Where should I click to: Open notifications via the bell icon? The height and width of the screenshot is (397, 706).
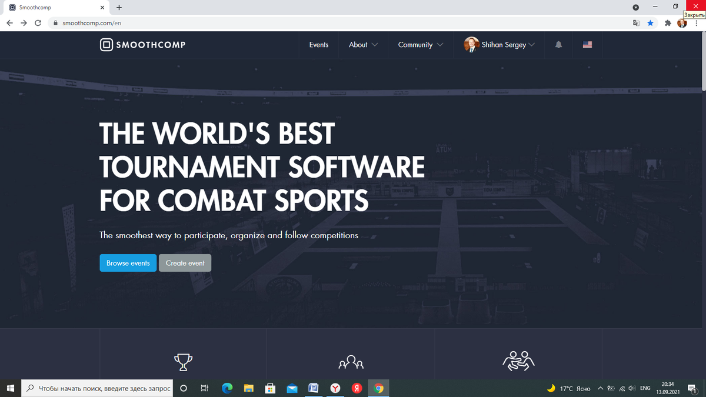point(558,45)
